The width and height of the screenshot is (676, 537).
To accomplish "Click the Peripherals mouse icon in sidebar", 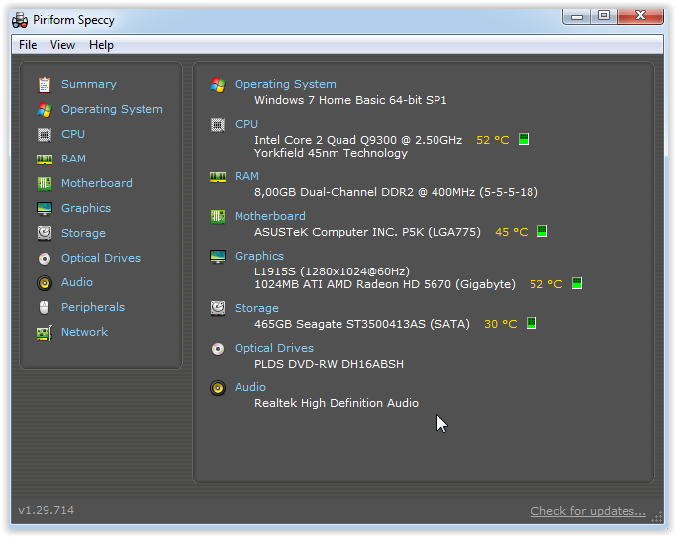I will tap(44, 308).
